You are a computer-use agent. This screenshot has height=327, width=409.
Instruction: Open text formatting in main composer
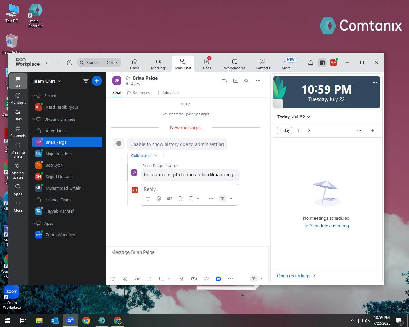[x=113, y=279]
